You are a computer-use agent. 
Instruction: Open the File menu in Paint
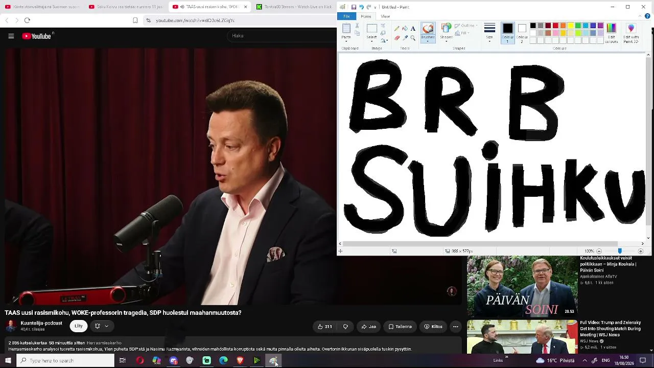coord(347,16)
